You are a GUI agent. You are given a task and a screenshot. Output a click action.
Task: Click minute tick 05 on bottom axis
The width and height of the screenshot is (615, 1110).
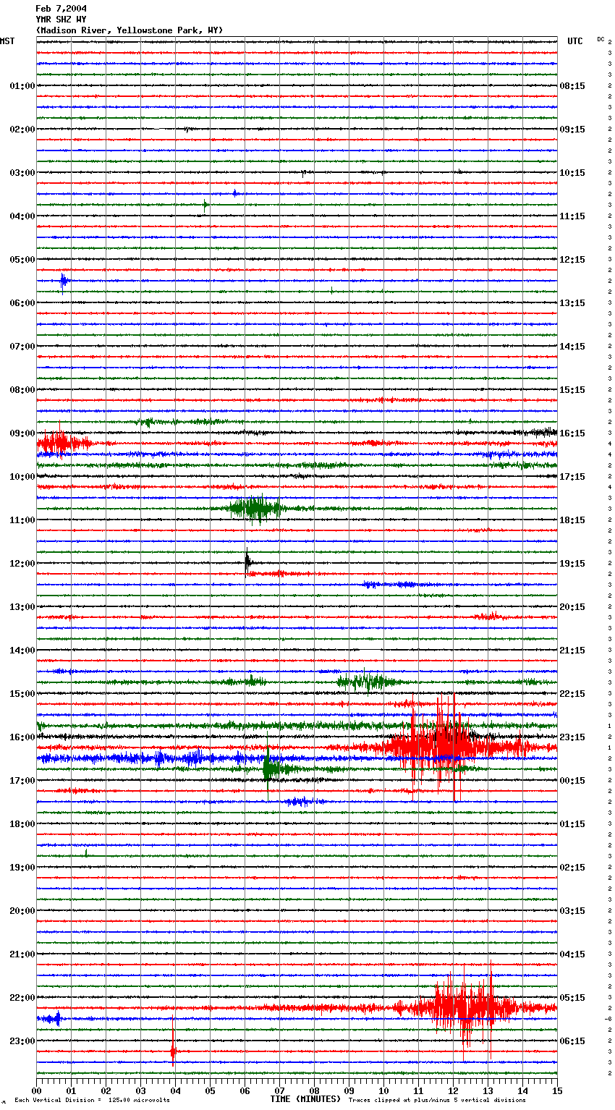210,1090
